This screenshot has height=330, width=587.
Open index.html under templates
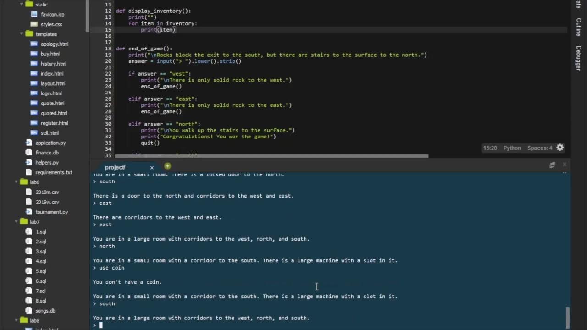coord(52,74)
